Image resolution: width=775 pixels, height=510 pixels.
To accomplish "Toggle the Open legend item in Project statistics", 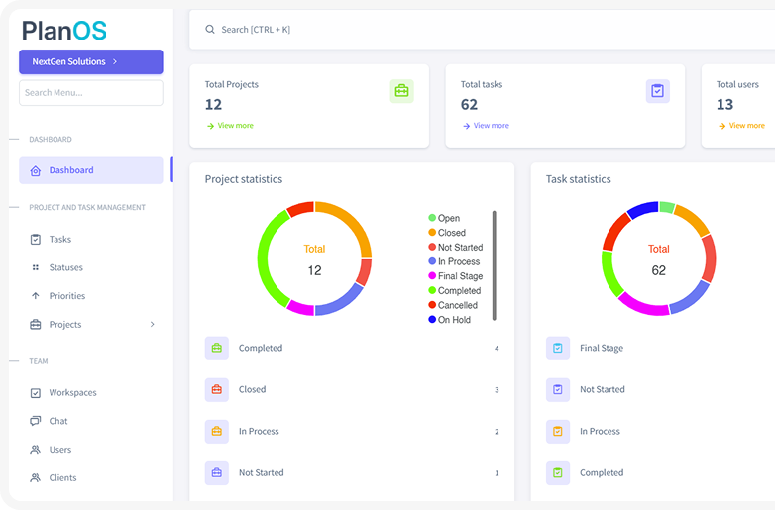I will pyautogui.click(x=444, y=218).
